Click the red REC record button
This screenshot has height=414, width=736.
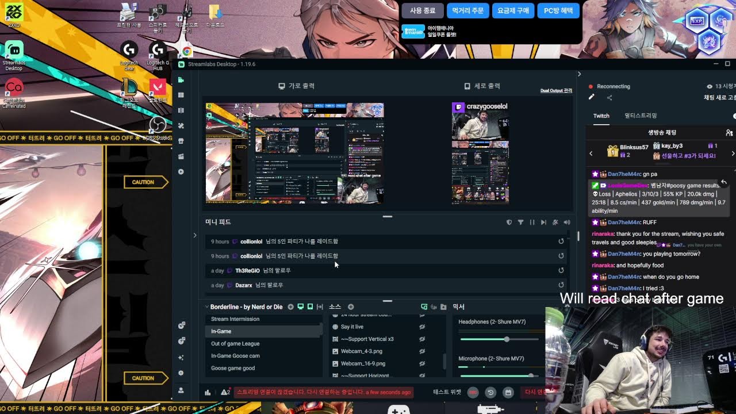coord(473,392)
